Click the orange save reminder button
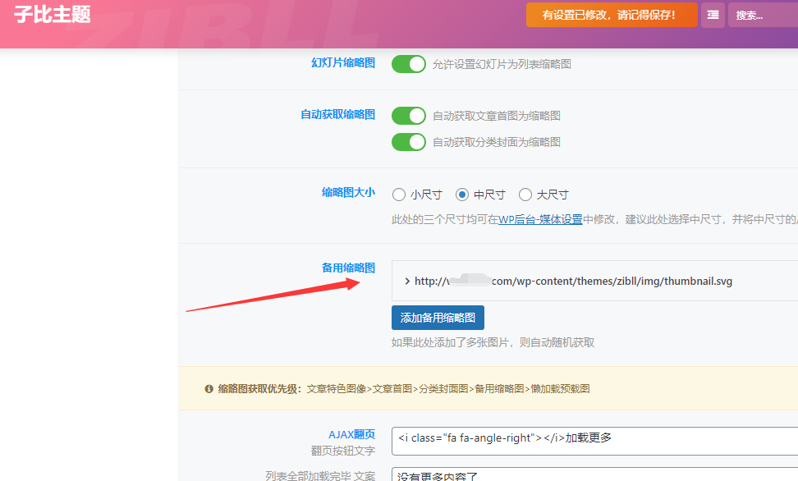Screen dimensions: 798x481 point(612,15)
